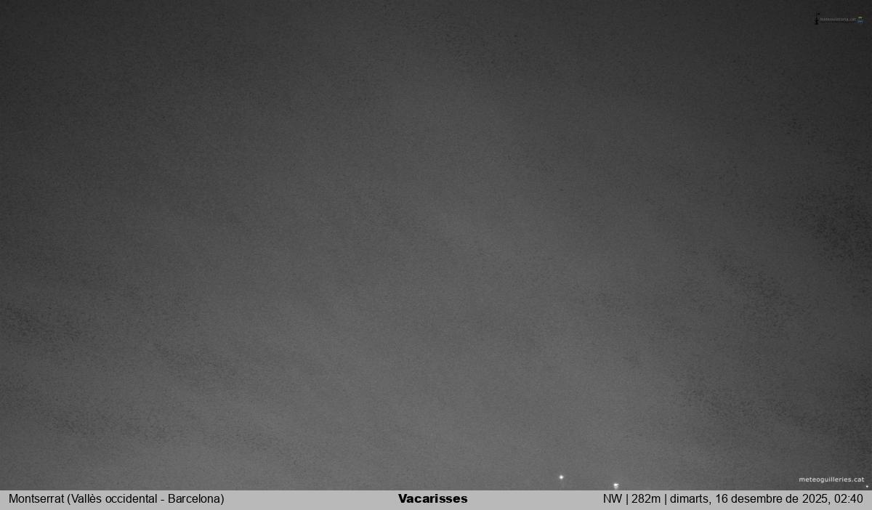Image resolution: width=872 pixels, height=510 pixels.
Task: Click the tiny light dot in bottom-right corner
Action: pyautogui.click(x=867, y=486)
